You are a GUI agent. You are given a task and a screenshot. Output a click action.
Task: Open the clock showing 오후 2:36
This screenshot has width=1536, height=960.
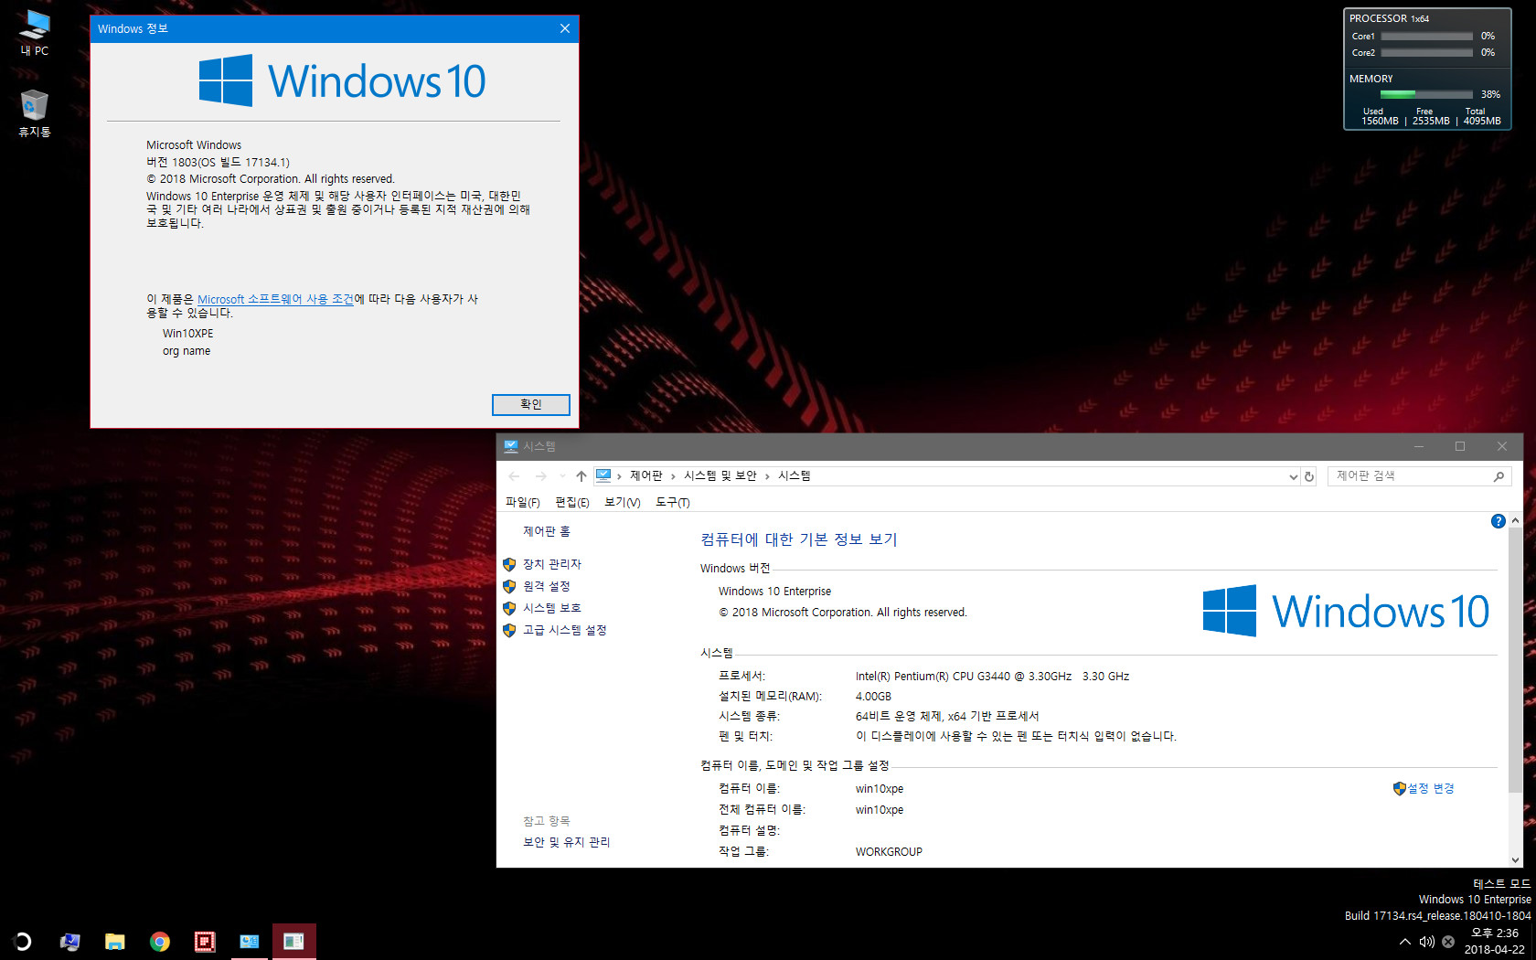[1495, 941]
